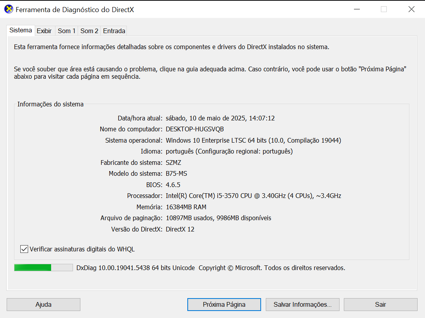Click the date value sábado, 10 de maio

pos(220,118)
